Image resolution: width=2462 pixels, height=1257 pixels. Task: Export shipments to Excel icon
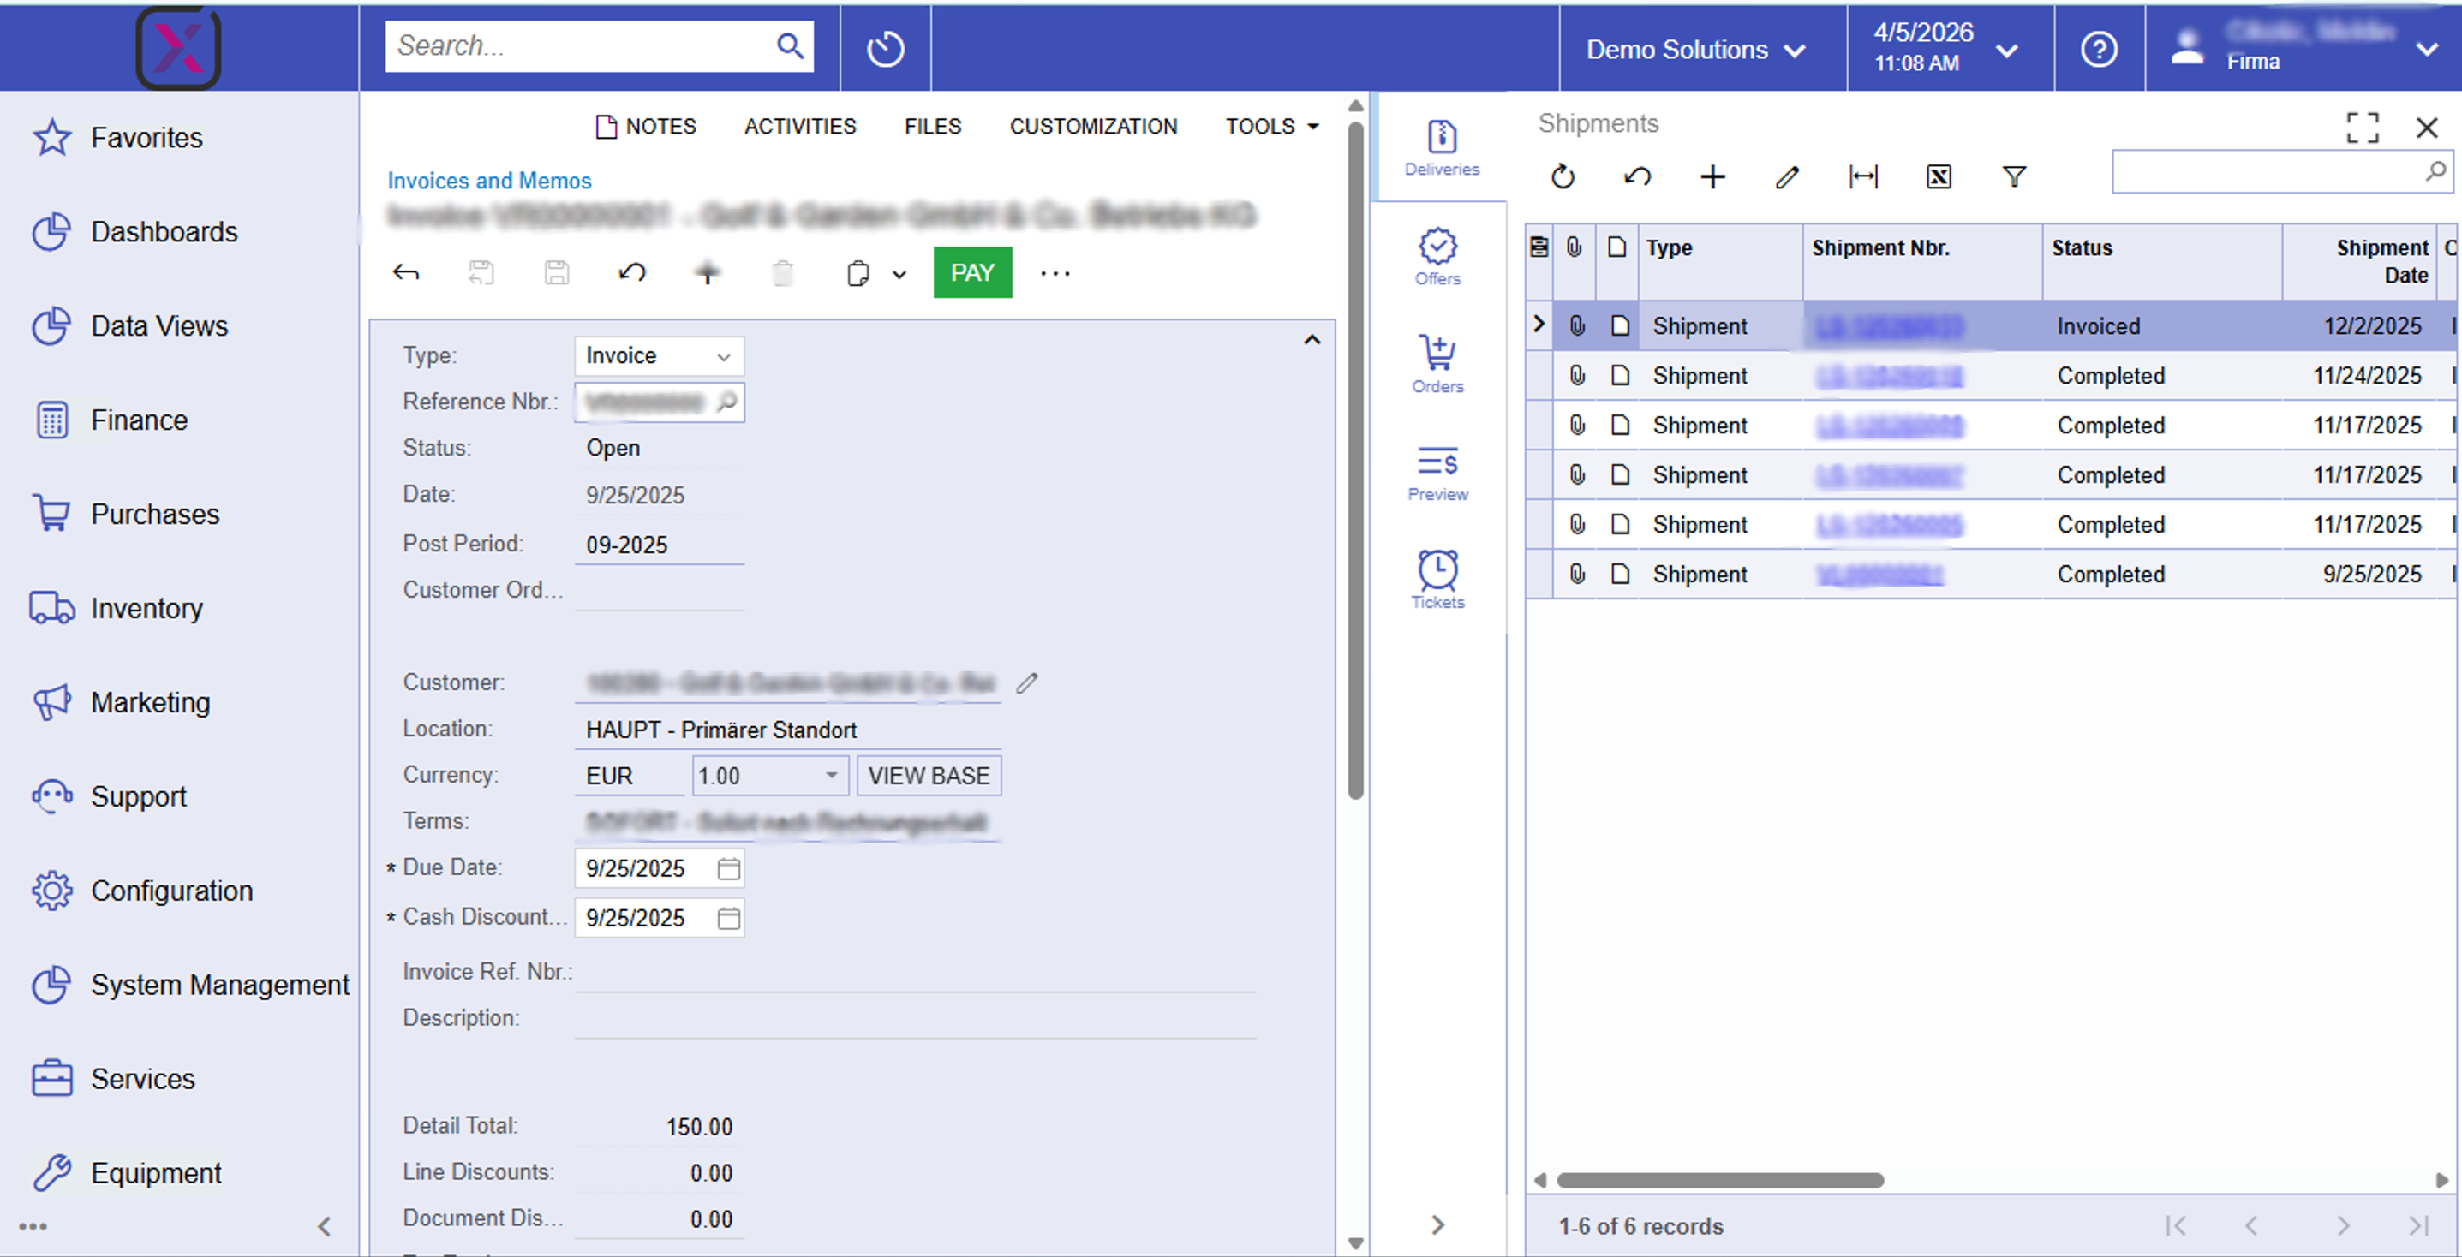tap(1939, 176)
